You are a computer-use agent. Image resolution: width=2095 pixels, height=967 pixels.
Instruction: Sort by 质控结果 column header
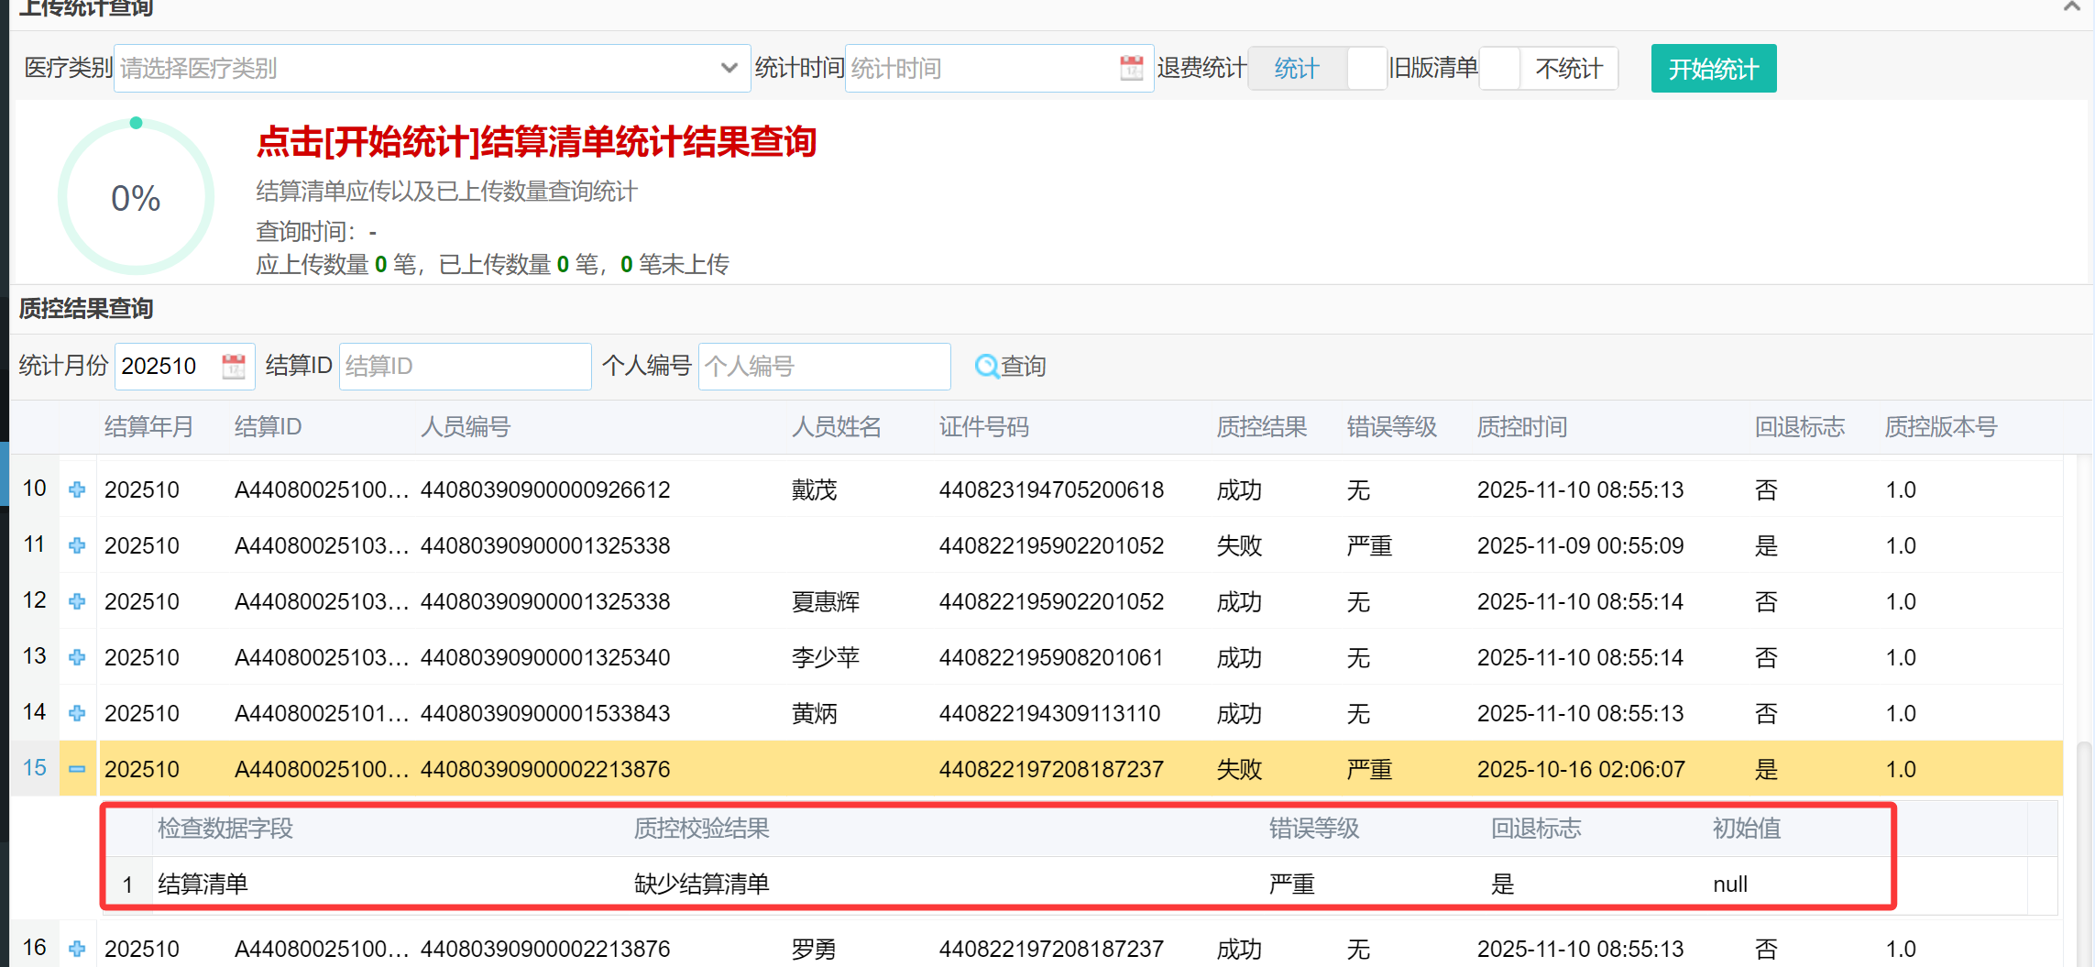coord(1261,427)
